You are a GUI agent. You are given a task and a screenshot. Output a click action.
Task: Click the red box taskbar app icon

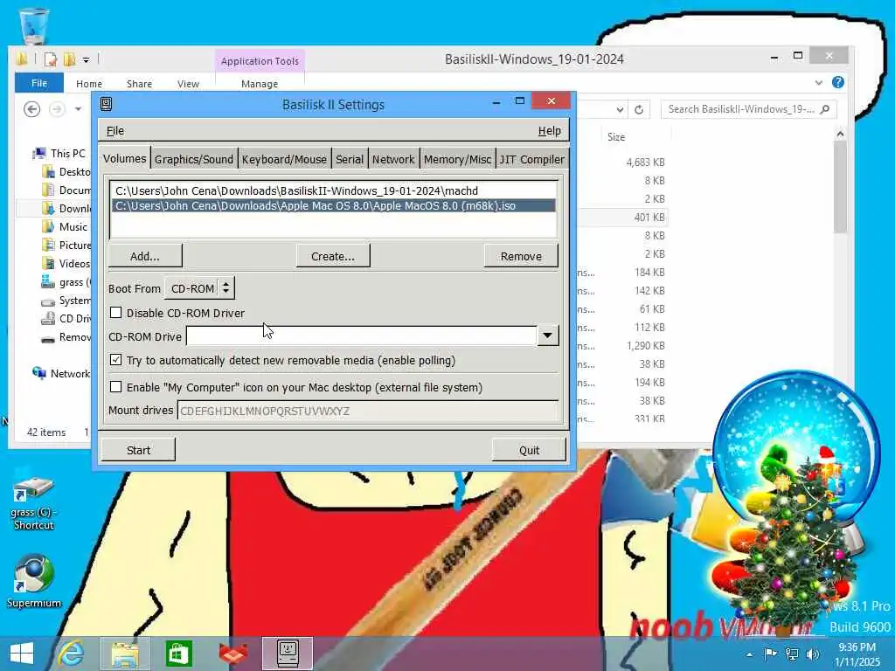233,654
